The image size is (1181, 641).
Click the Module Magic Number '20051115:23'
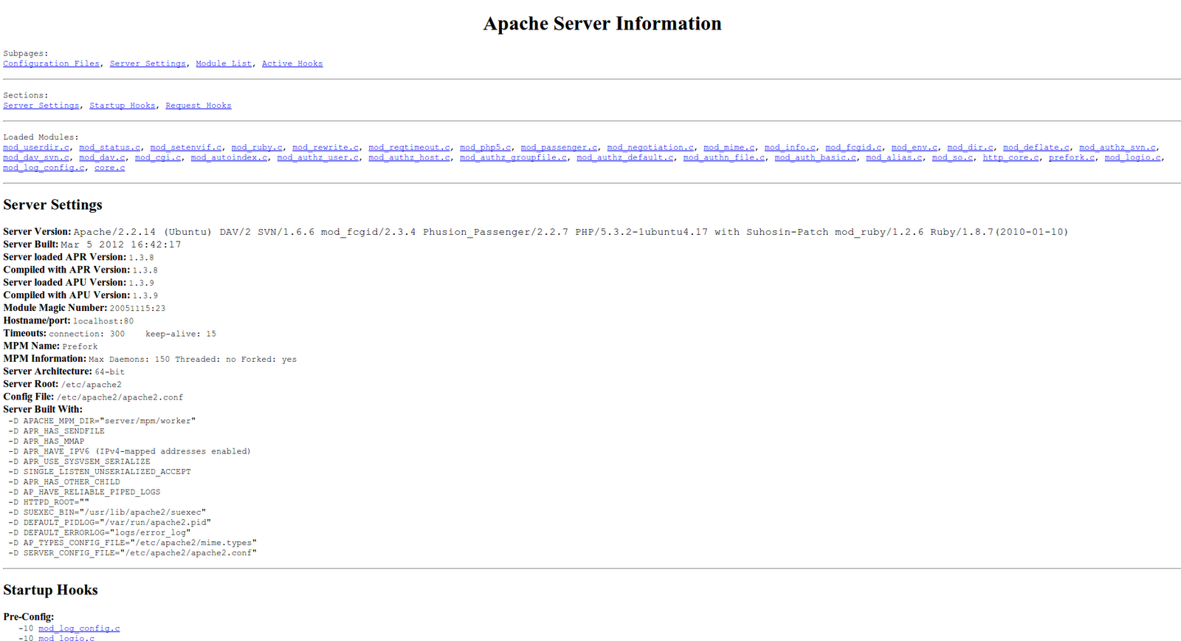137,309
